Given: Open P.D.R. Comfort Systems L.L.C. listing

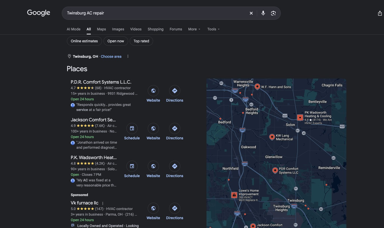Looking at the screenshot, I should pyautogui.click(x=101, y=82).
